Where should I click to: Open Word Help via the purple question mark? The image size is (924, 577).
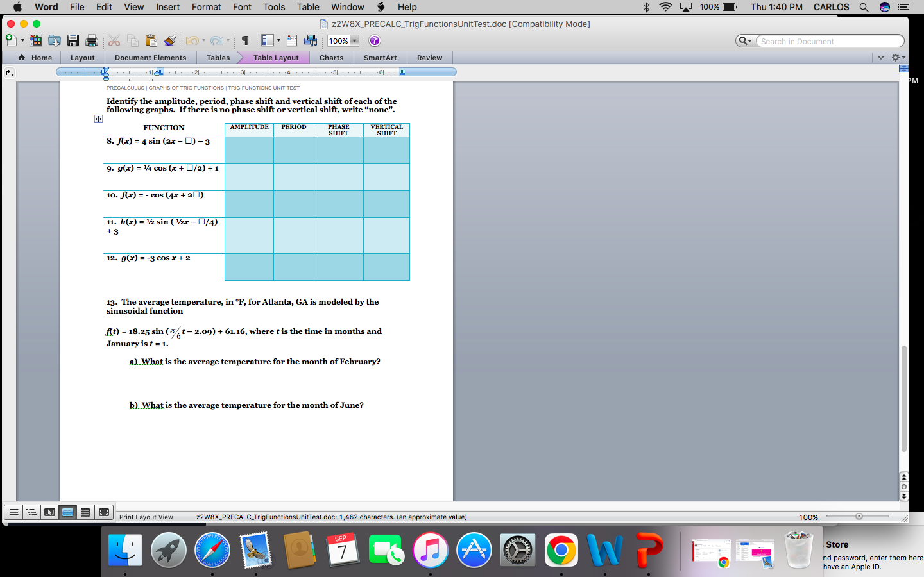click(374, 40)
